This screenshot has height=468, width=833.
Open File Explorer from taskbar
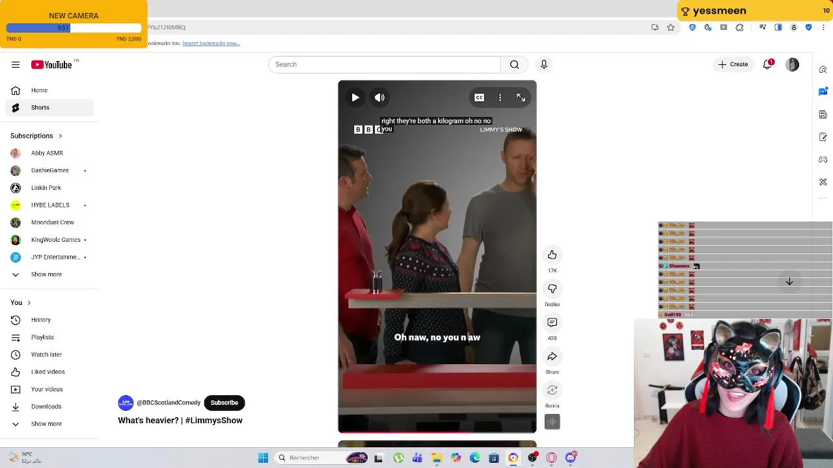pyautogui.click(x=437, y=458)
